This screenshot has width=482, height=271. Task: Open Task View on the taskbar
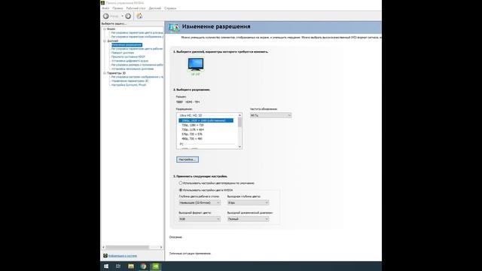[118, 266]
